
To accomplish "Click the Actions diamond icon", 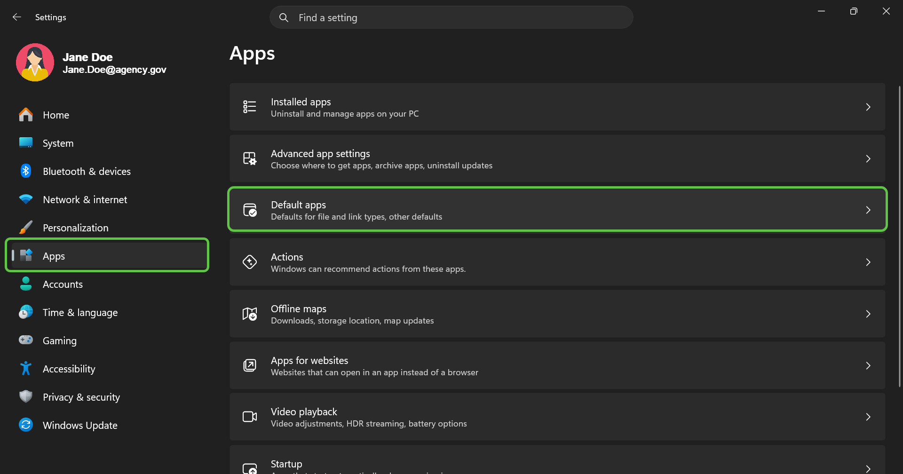I will click(x=250, y=262).
